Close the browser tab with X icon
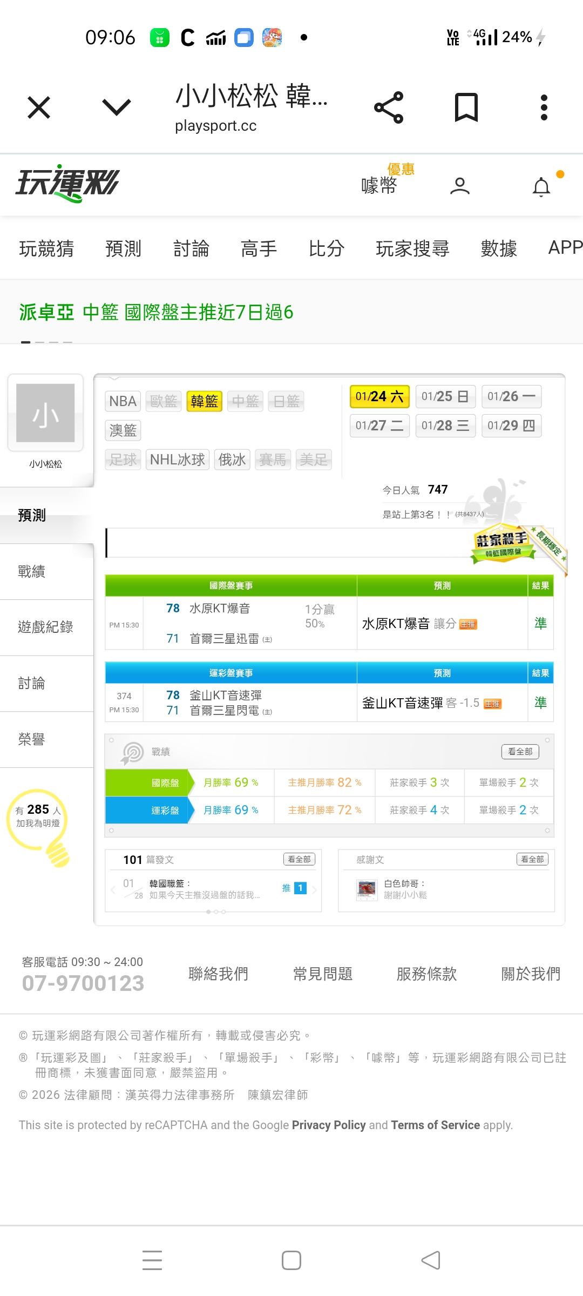 tap(39, 107)
